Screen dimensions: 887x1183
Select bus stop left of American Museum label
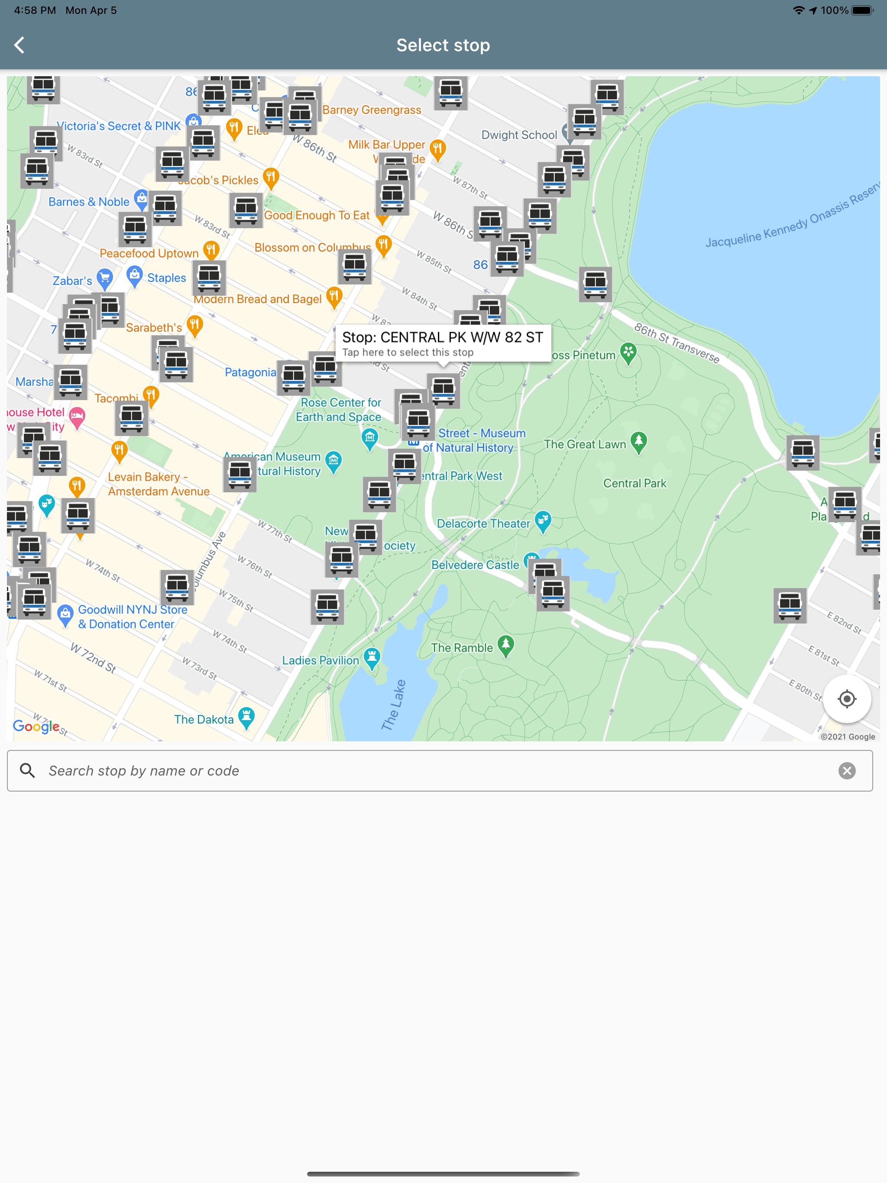[240, 475]
